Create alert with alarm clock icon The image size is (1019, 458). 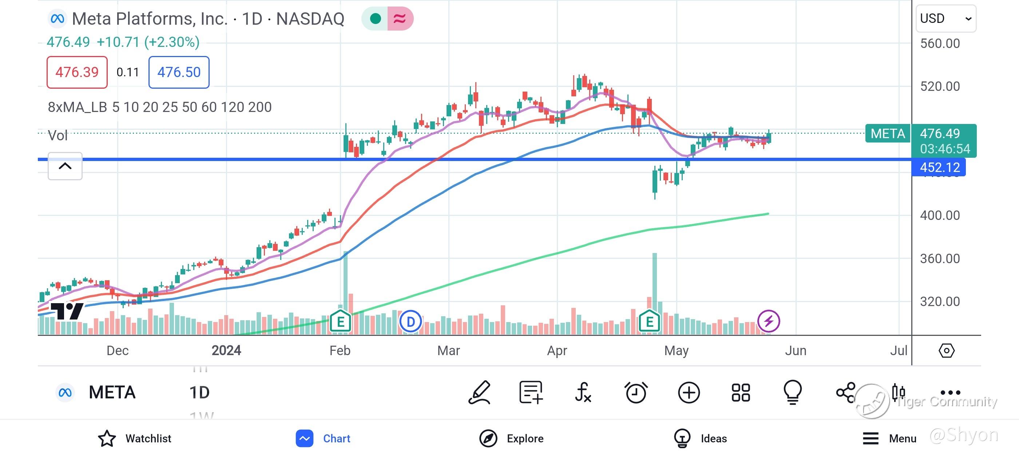pyautogui.click(x=636, y=393)
